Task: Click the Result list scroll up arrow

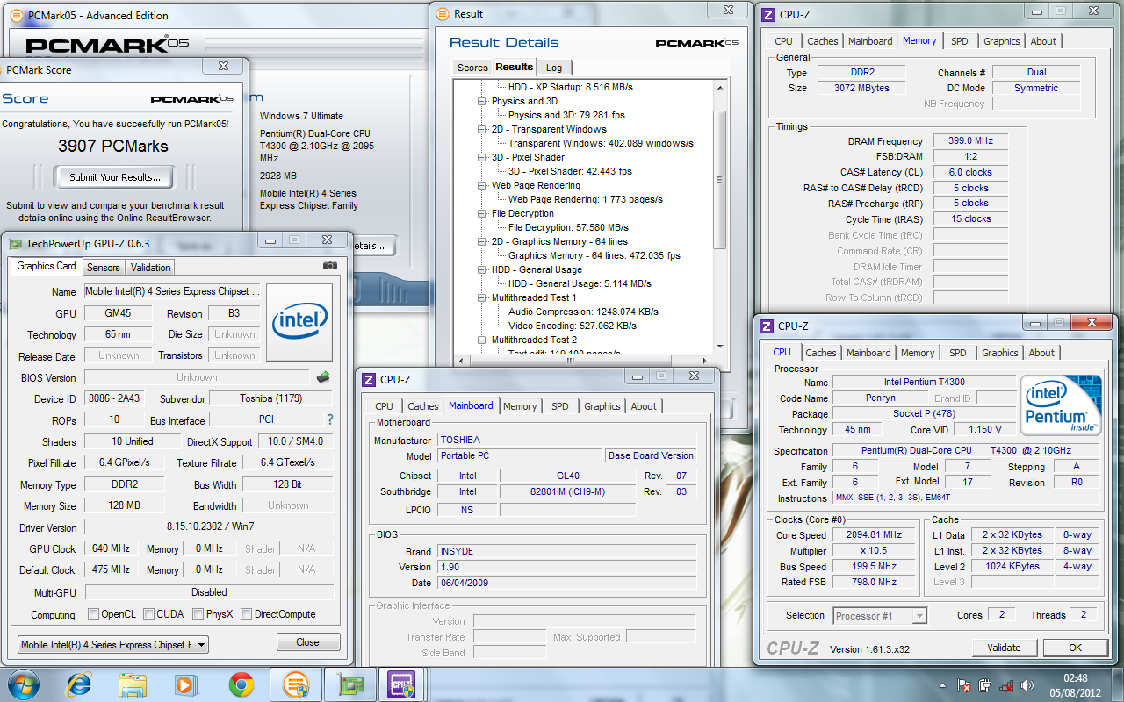Action: (x=720, y=87)
